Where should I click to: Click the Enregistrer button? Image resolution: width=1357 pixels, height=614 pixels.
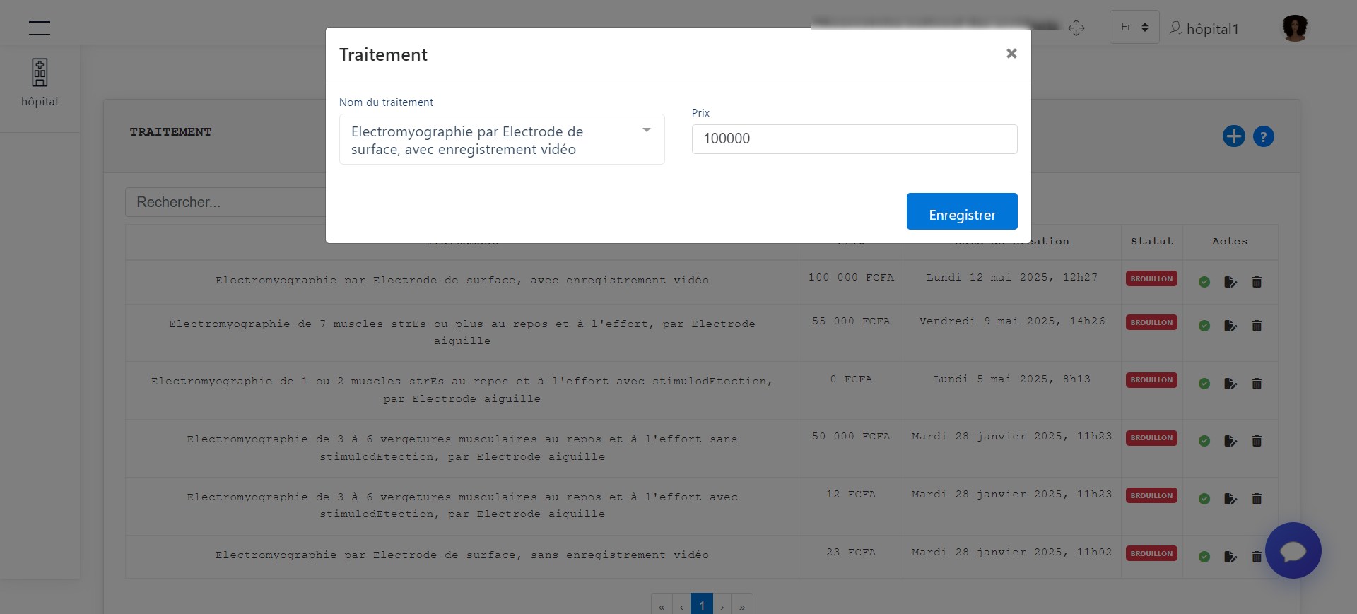coord(962,211)
